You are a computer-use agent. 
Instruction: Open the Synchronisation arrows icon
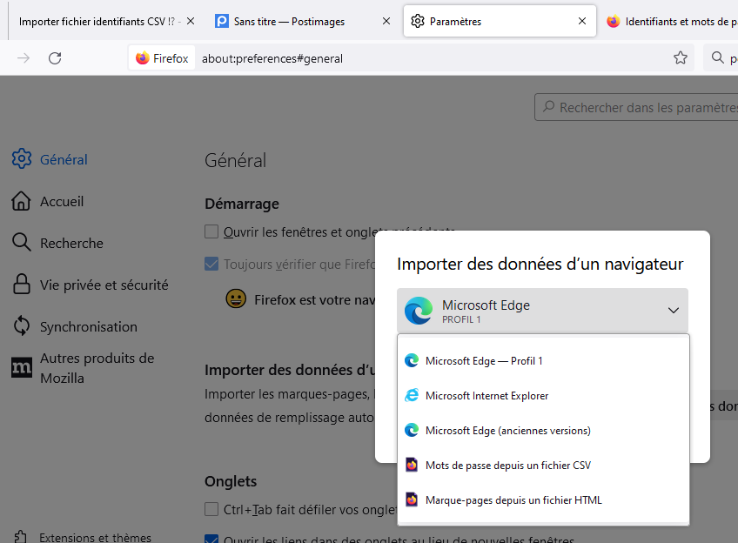tap(22, 326)
